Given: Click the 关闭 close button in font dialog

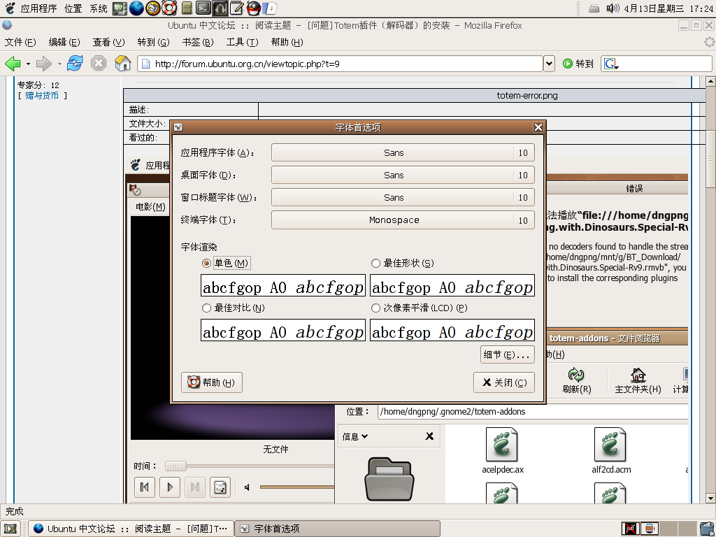Looking at the screenshot, I should point(504,382).
